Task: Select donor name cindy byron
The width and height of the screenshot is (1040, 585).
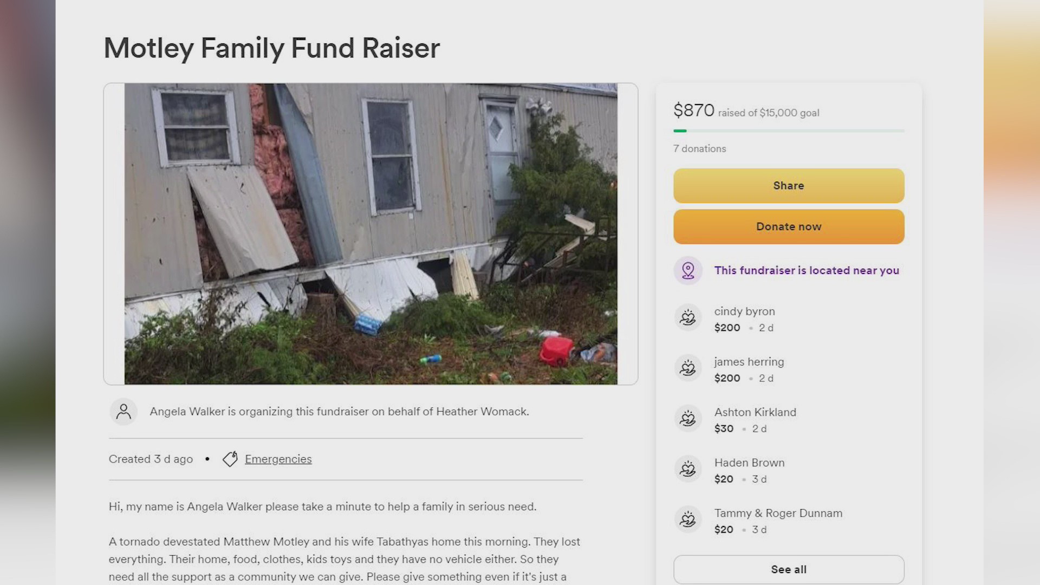Action: point(744,311)
